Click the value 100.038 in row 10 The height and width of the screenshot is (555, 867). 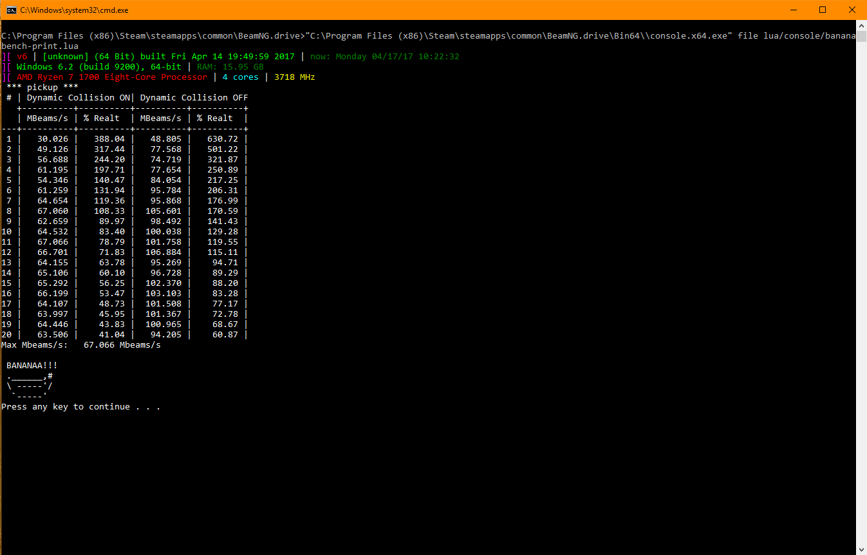[163, 232]
